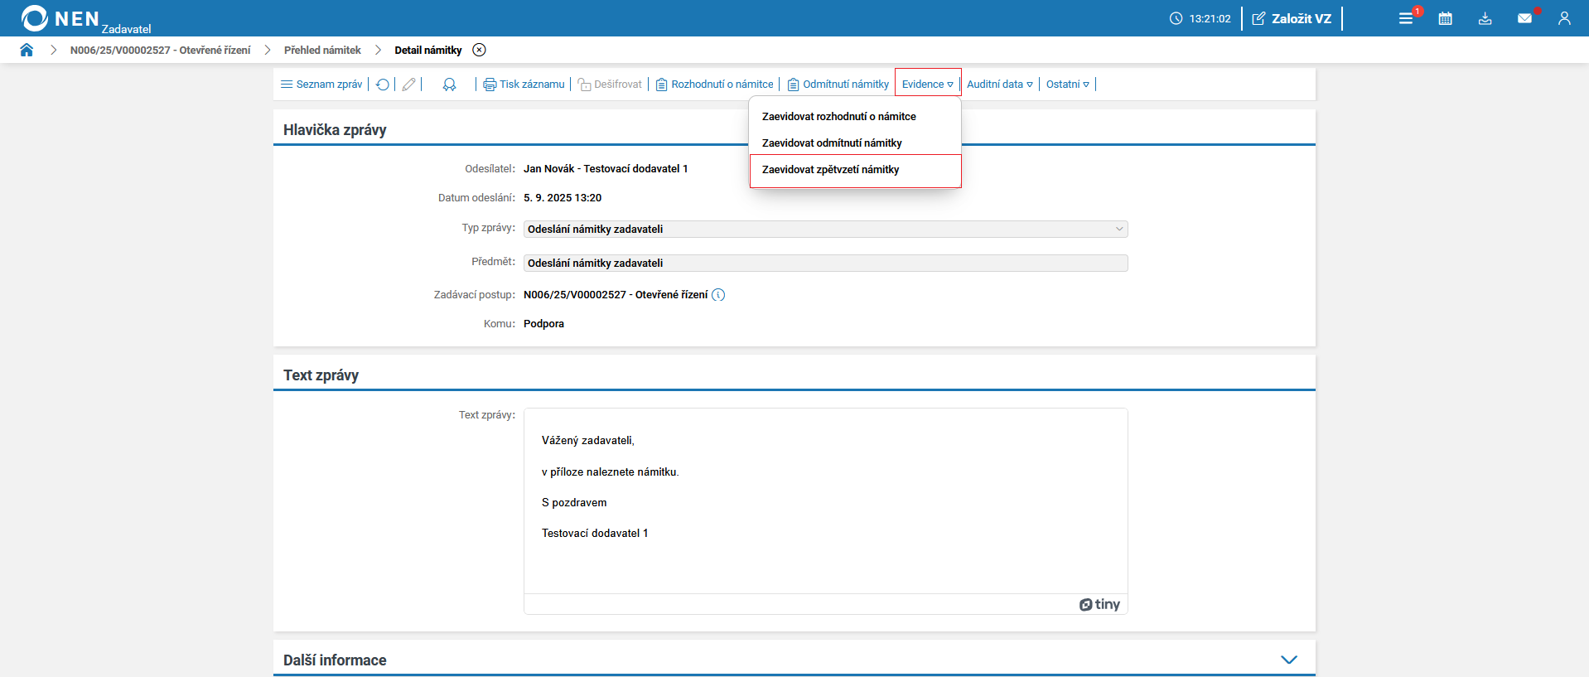Click the refresh icon in toolbar
1589x677 pixels.
[382, 85]
